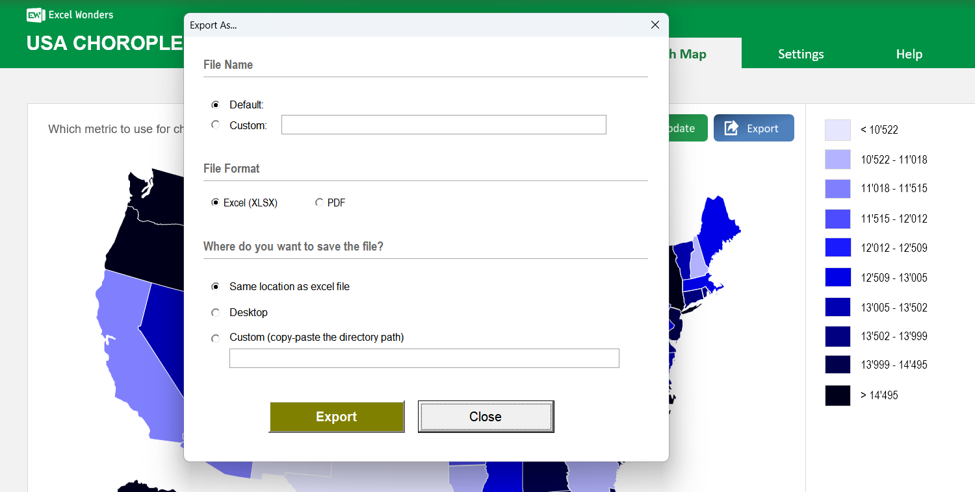Click the custom directory path input field
The image size is (975, 492).
(424, 358)
